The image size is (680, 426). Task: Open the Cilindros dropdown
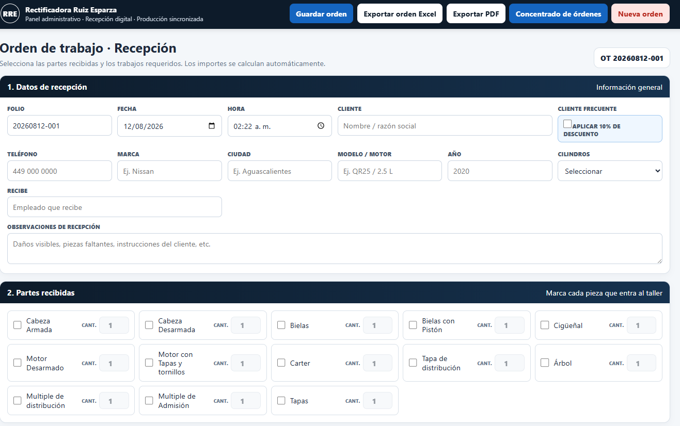[x=610, y=171]
